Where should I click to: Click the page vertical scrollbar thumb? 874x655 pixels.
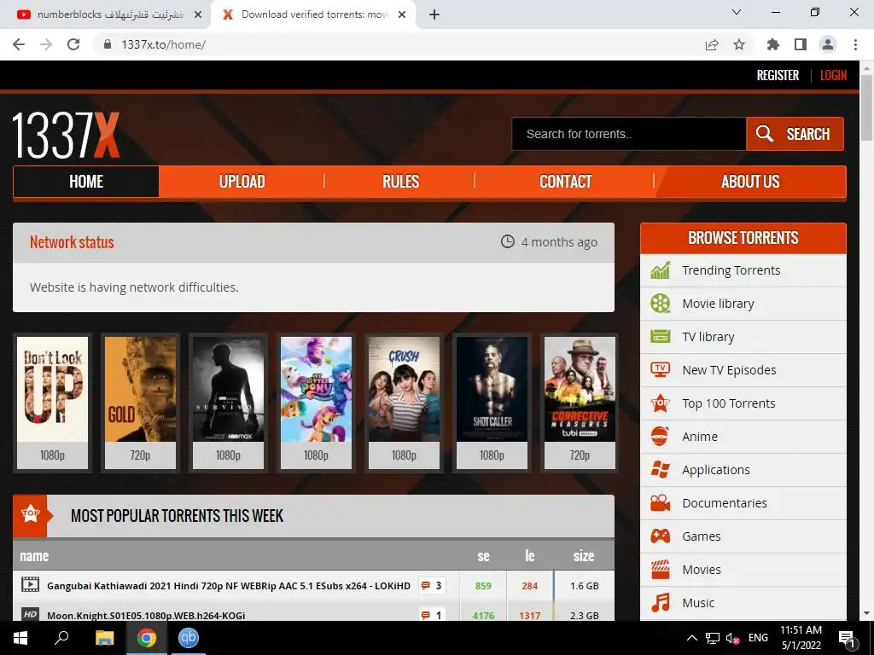[x=866, y=107]
